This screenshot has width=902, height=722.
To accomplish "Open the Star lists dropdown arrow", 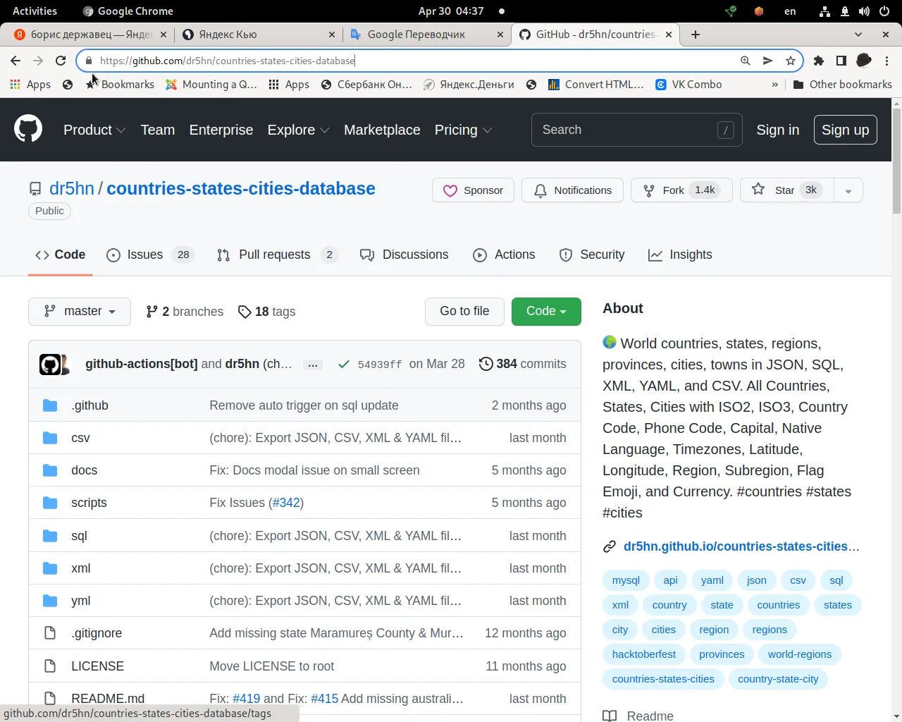I will coord(848,190).
